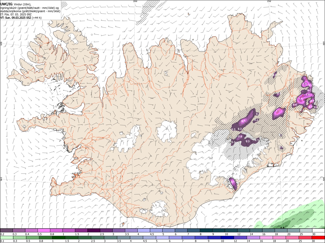Image resolution: width=325 pixels, height=243 pixels.
Task: Choose the bright red swatch ending the rain legend
Action: [x=318, y=237]
